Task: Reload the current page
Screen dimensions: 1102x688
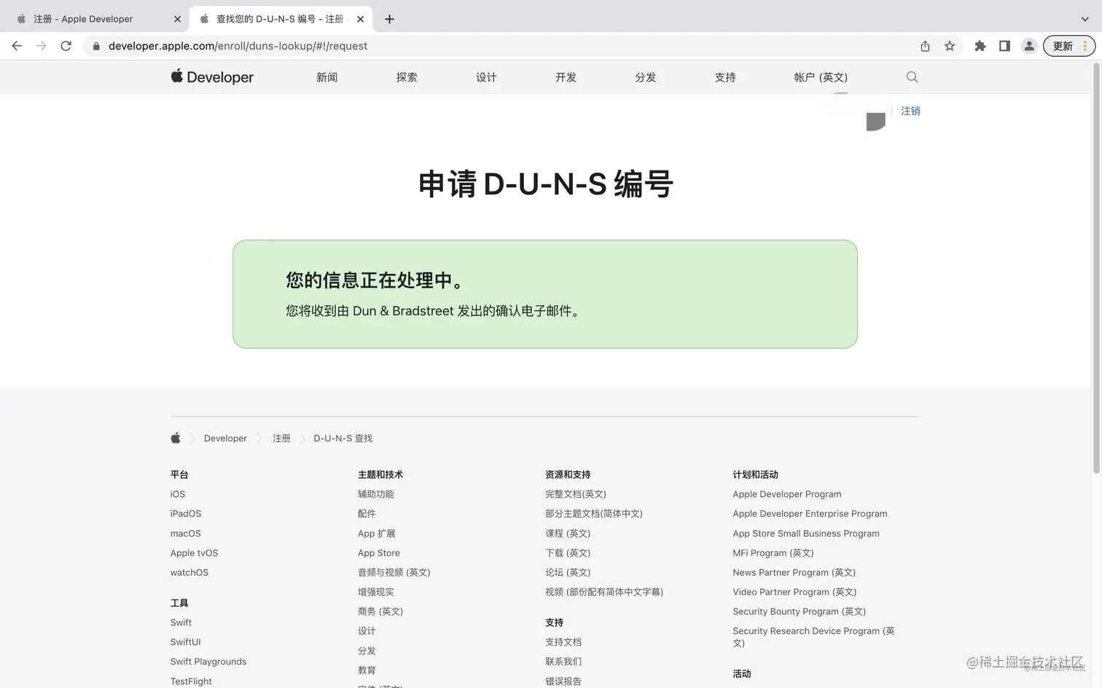Action: click(x=66, y=46)
